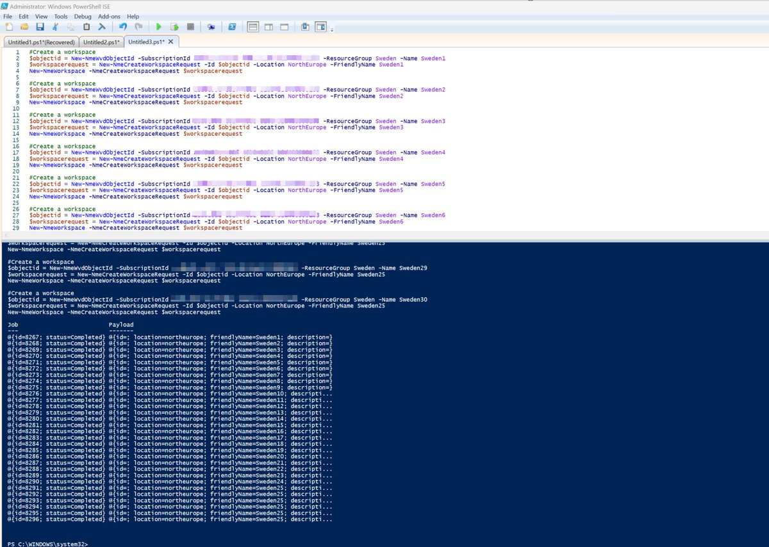This screenshot has height=547, width=769.
Task: Click the Run Selection icon
Action: (174, 27)
